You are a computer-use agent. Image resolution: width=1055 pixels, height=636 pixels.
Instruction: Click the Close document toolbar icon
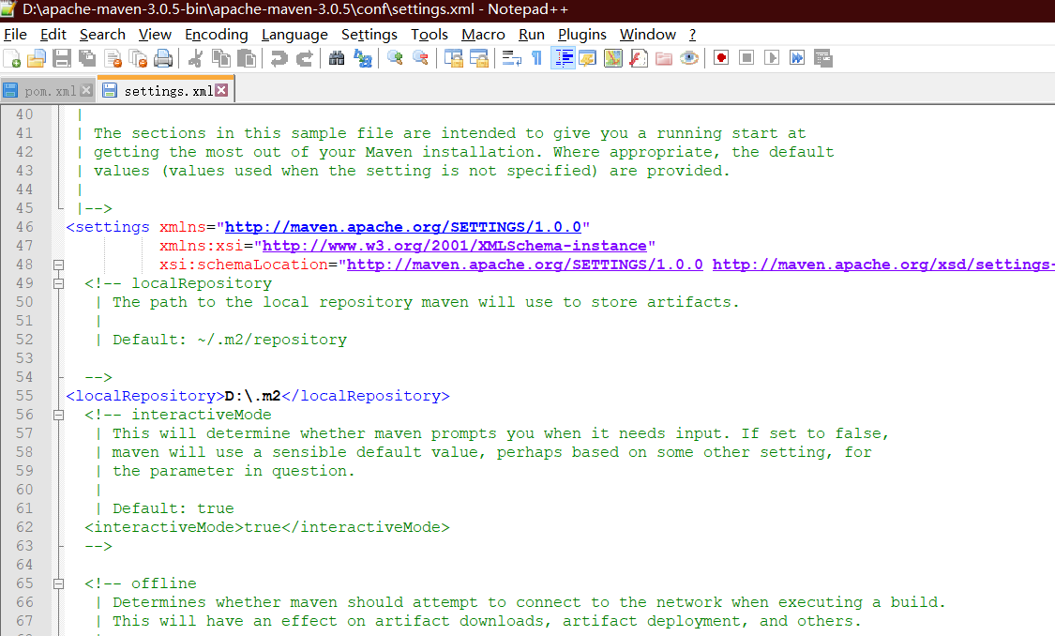click(113, 58)
